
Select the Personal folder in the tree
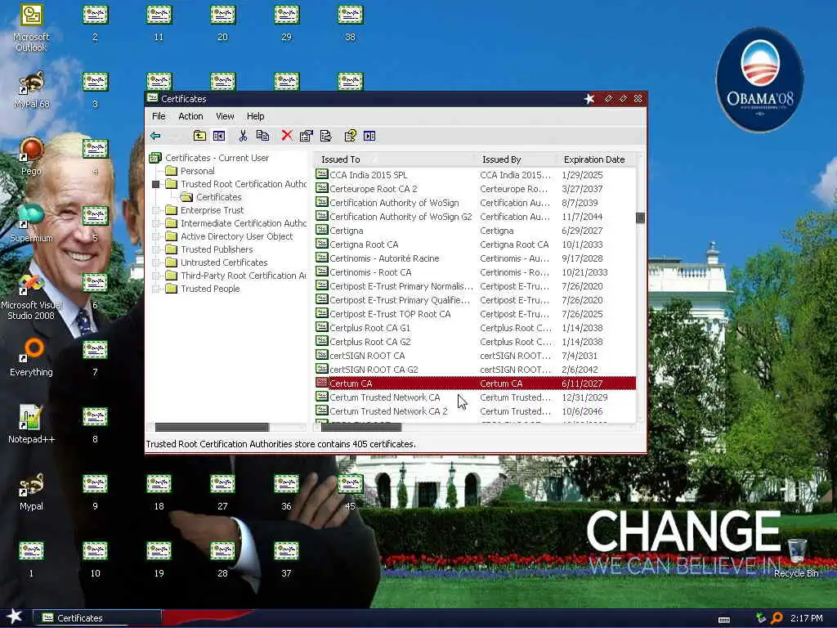[198, 171]
